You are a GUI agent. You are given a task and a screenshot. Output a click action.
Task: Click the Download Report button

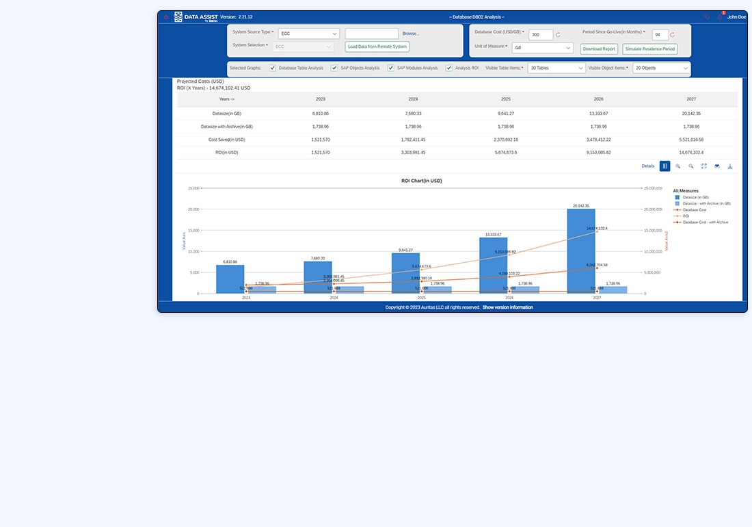[599, 49]
